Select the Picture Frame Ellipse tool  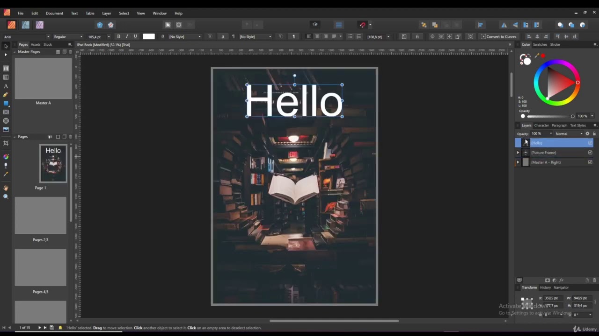point(6,121)
